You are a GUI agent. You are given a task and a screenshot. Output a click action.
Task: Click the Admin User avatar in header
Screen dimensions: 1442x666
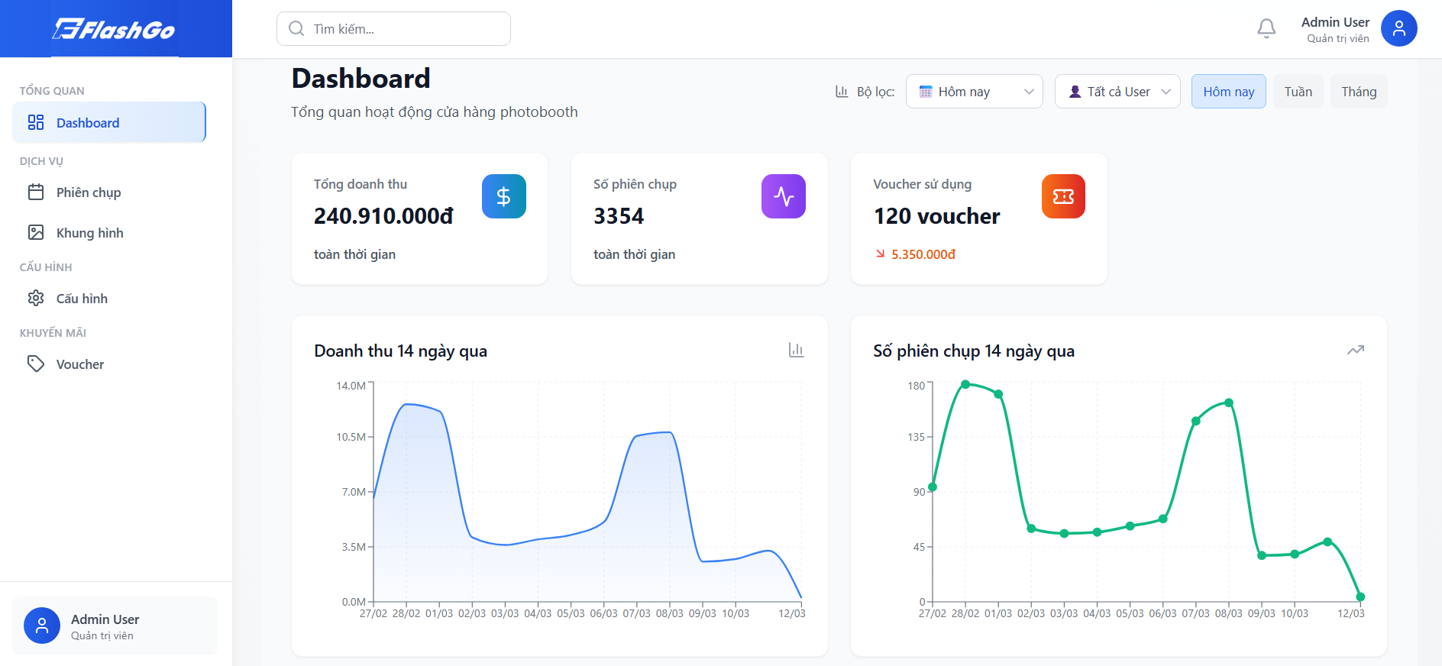(1398, 29)
